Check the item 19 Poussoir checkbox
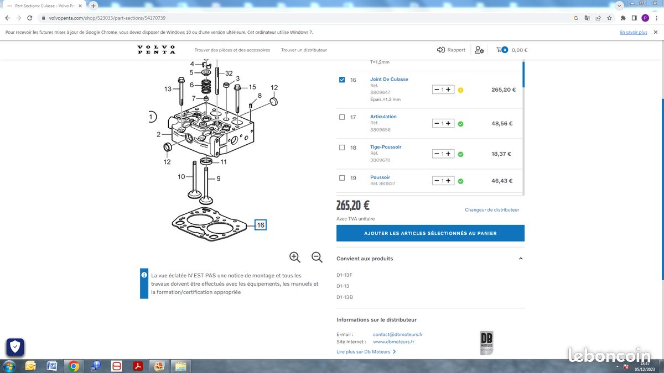Screen dimensions: 664x373 click(342, 178)
